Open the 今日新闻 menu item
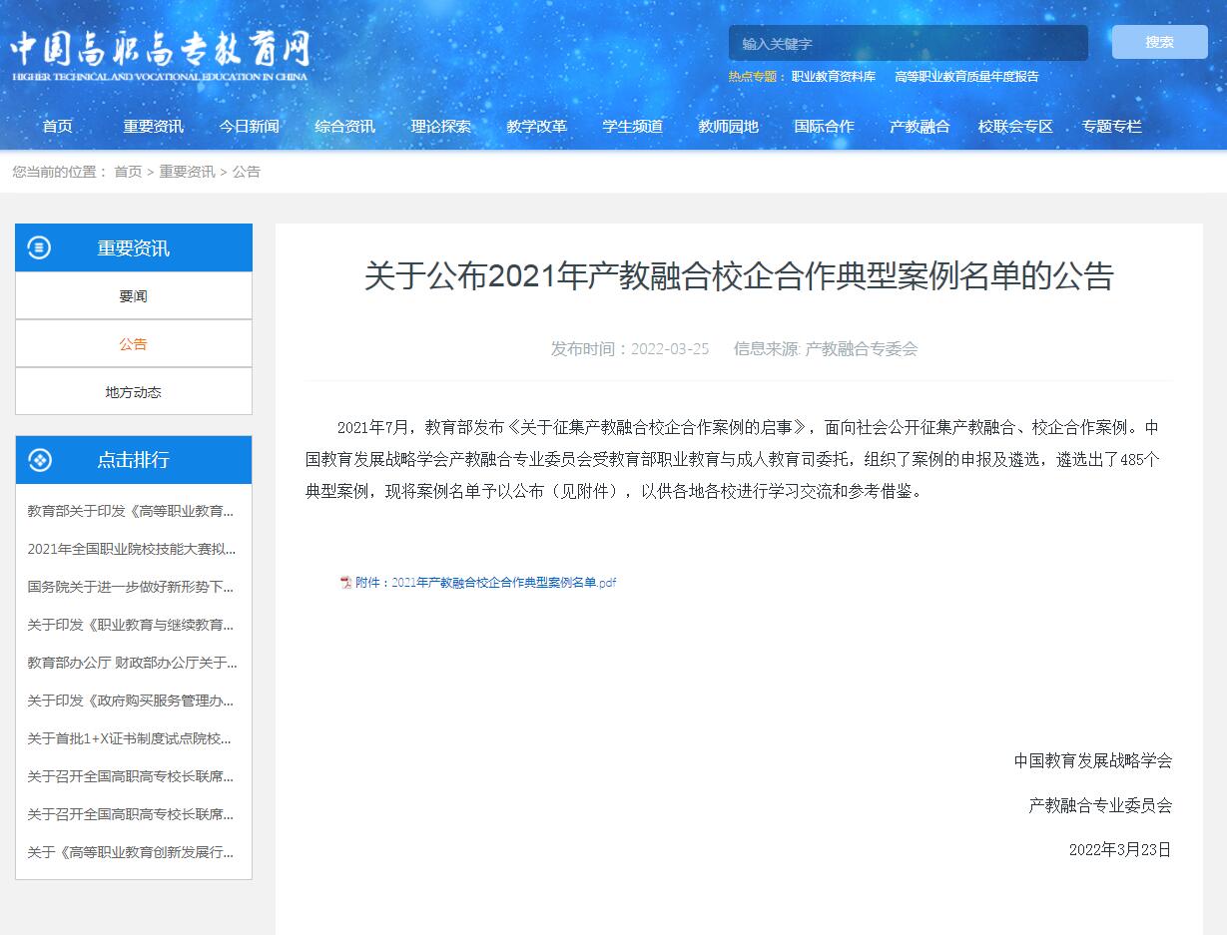This screenshot has width=1227, height=935. (x=250, y=126)
